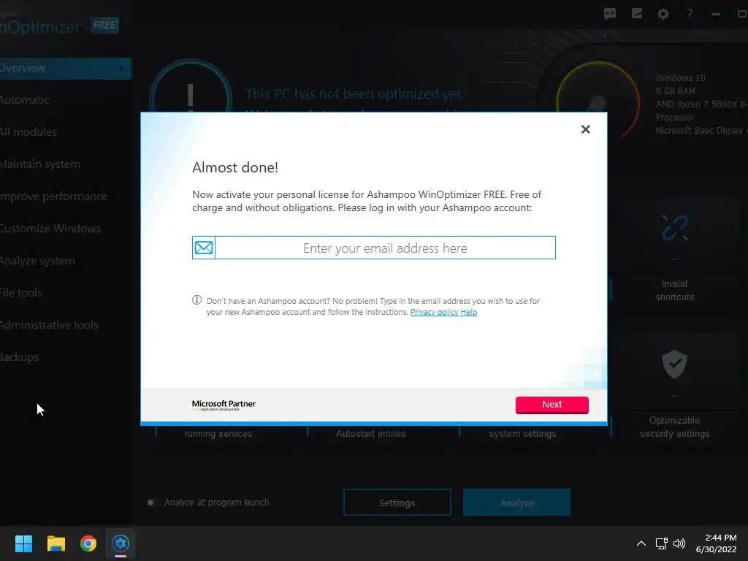Screen dimensions: 748x561
Task: Select Overview in the sidebar
Action: tap(65, 68)
